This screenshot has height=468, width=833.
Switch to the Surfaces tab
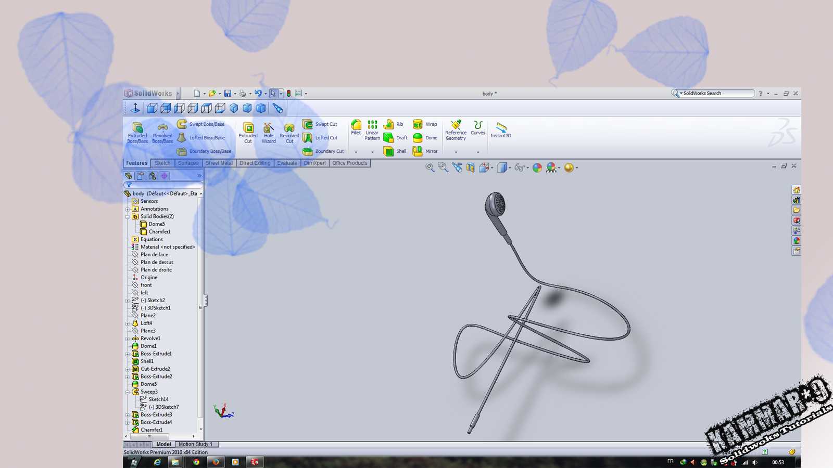point(188,163)
